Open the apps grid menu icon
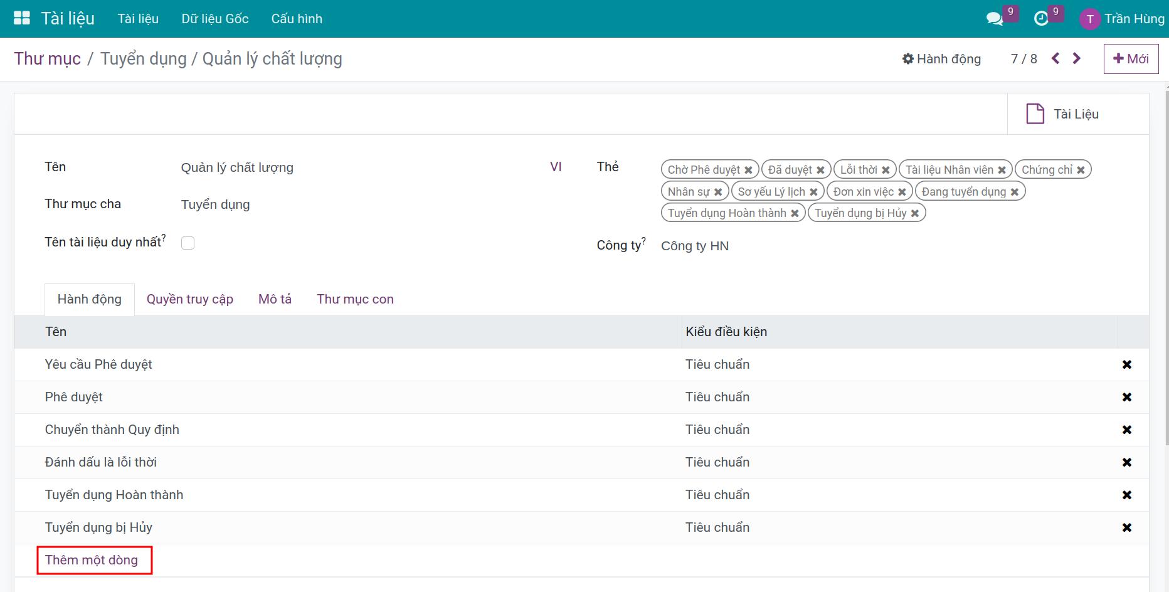This screenshot has width=1169, height=592. [x=22, y=18]
